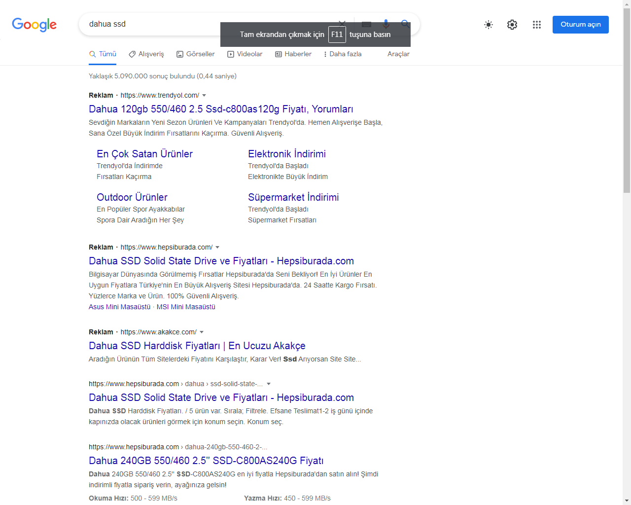Click the https://www.hepsiburada.com/ ad URL text
Viewport: 631px width, 505px height.
(167, 247)
